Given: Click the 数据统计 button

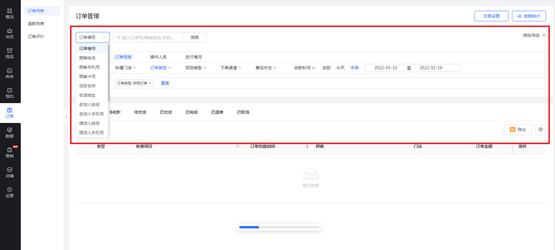Looking at the screenshot, I should tap(529, 16).
